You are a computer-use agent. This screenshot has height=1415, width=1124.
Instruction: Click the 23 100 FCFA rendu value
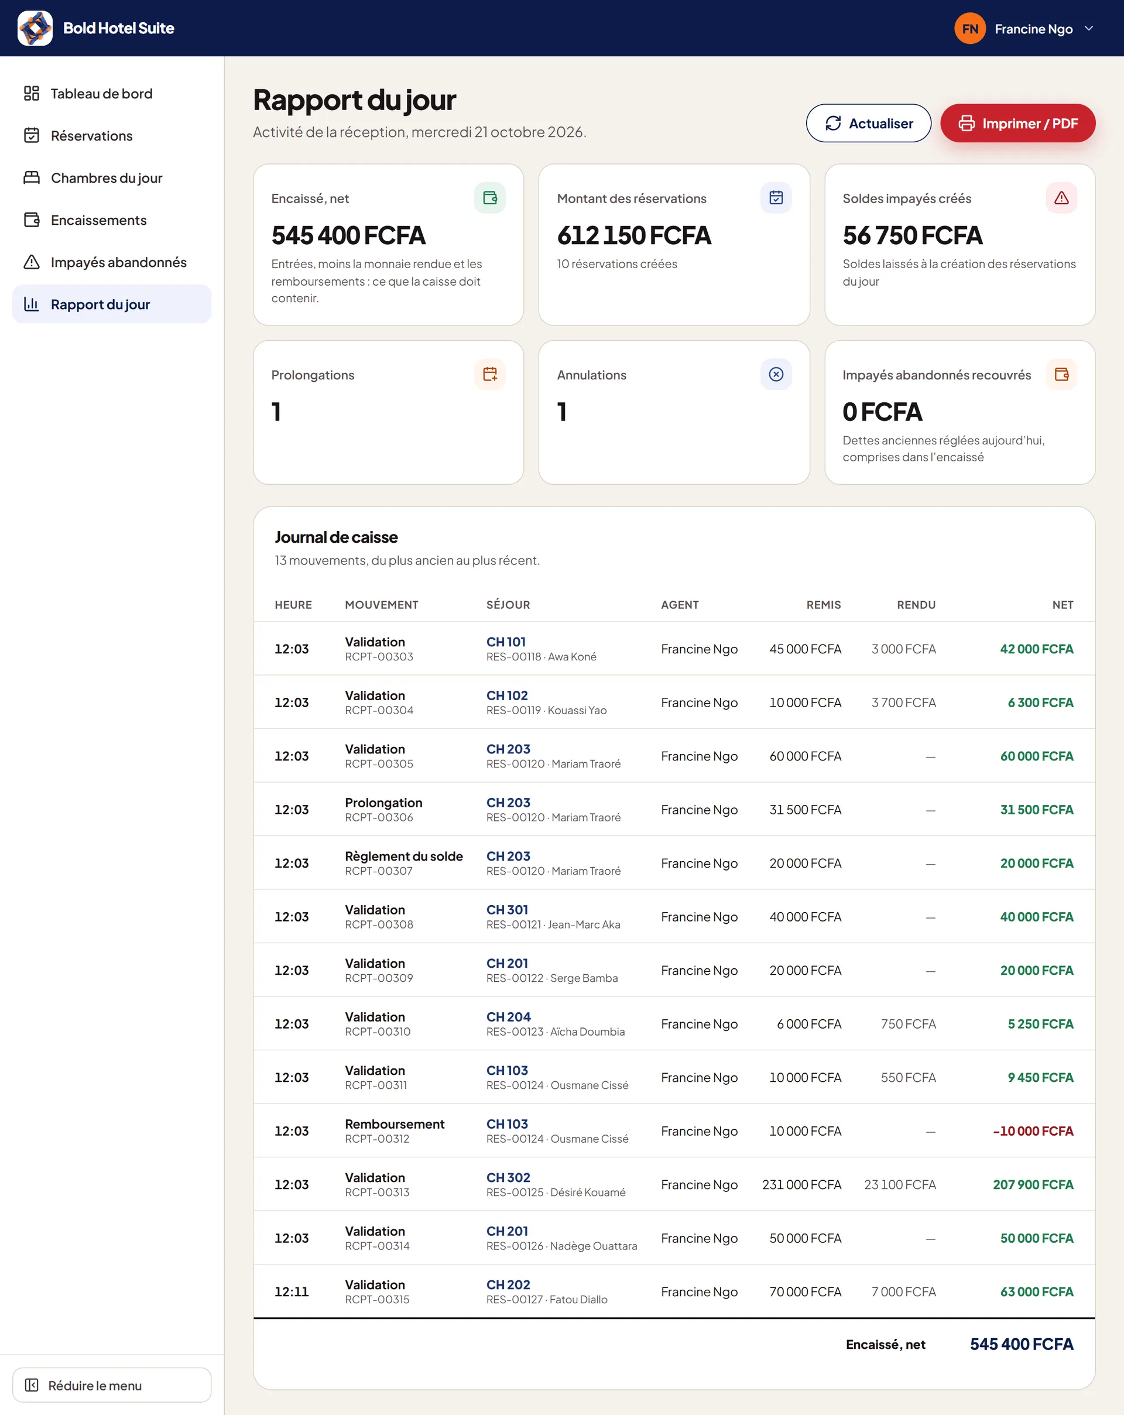pyautogui.click(x=900, y=1186)
